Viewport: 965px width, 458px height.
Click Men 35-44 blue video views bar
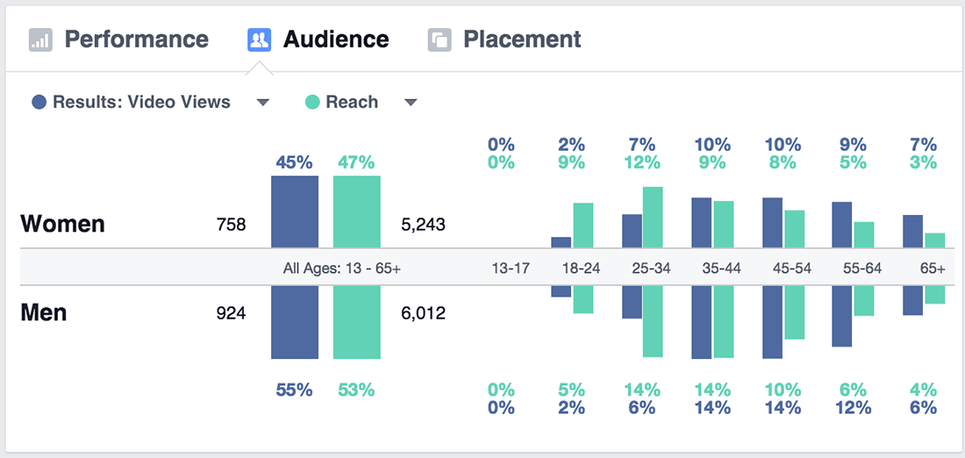click(x=702, y=322)
